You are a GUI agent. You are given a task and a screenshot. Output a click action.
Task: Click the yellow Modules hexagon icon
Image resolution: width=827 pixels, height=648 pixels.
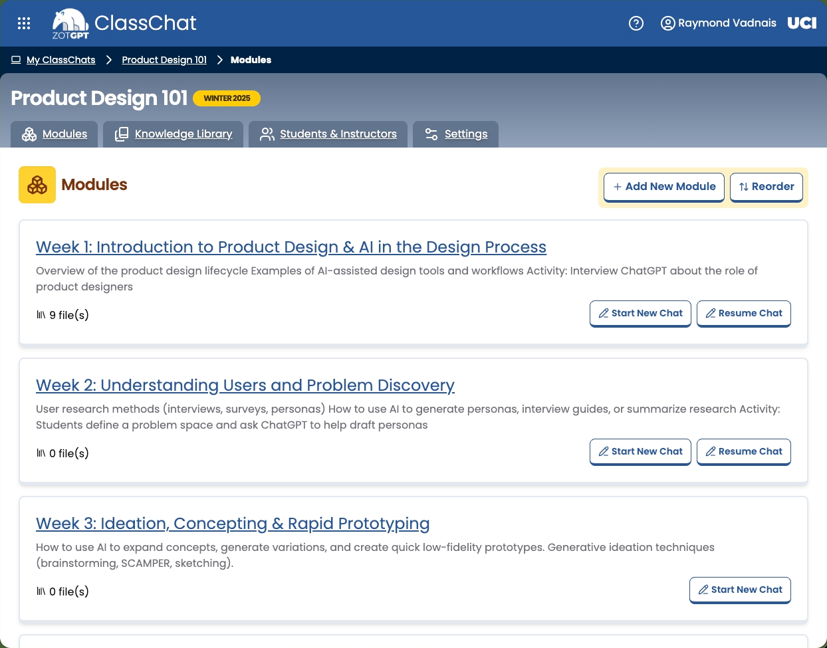coord(37,184)
